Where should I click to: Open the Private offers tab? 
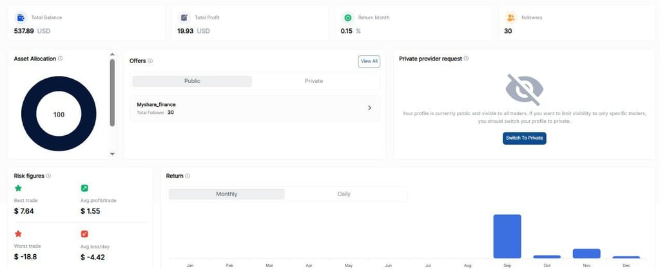click(x=314, y=81)
